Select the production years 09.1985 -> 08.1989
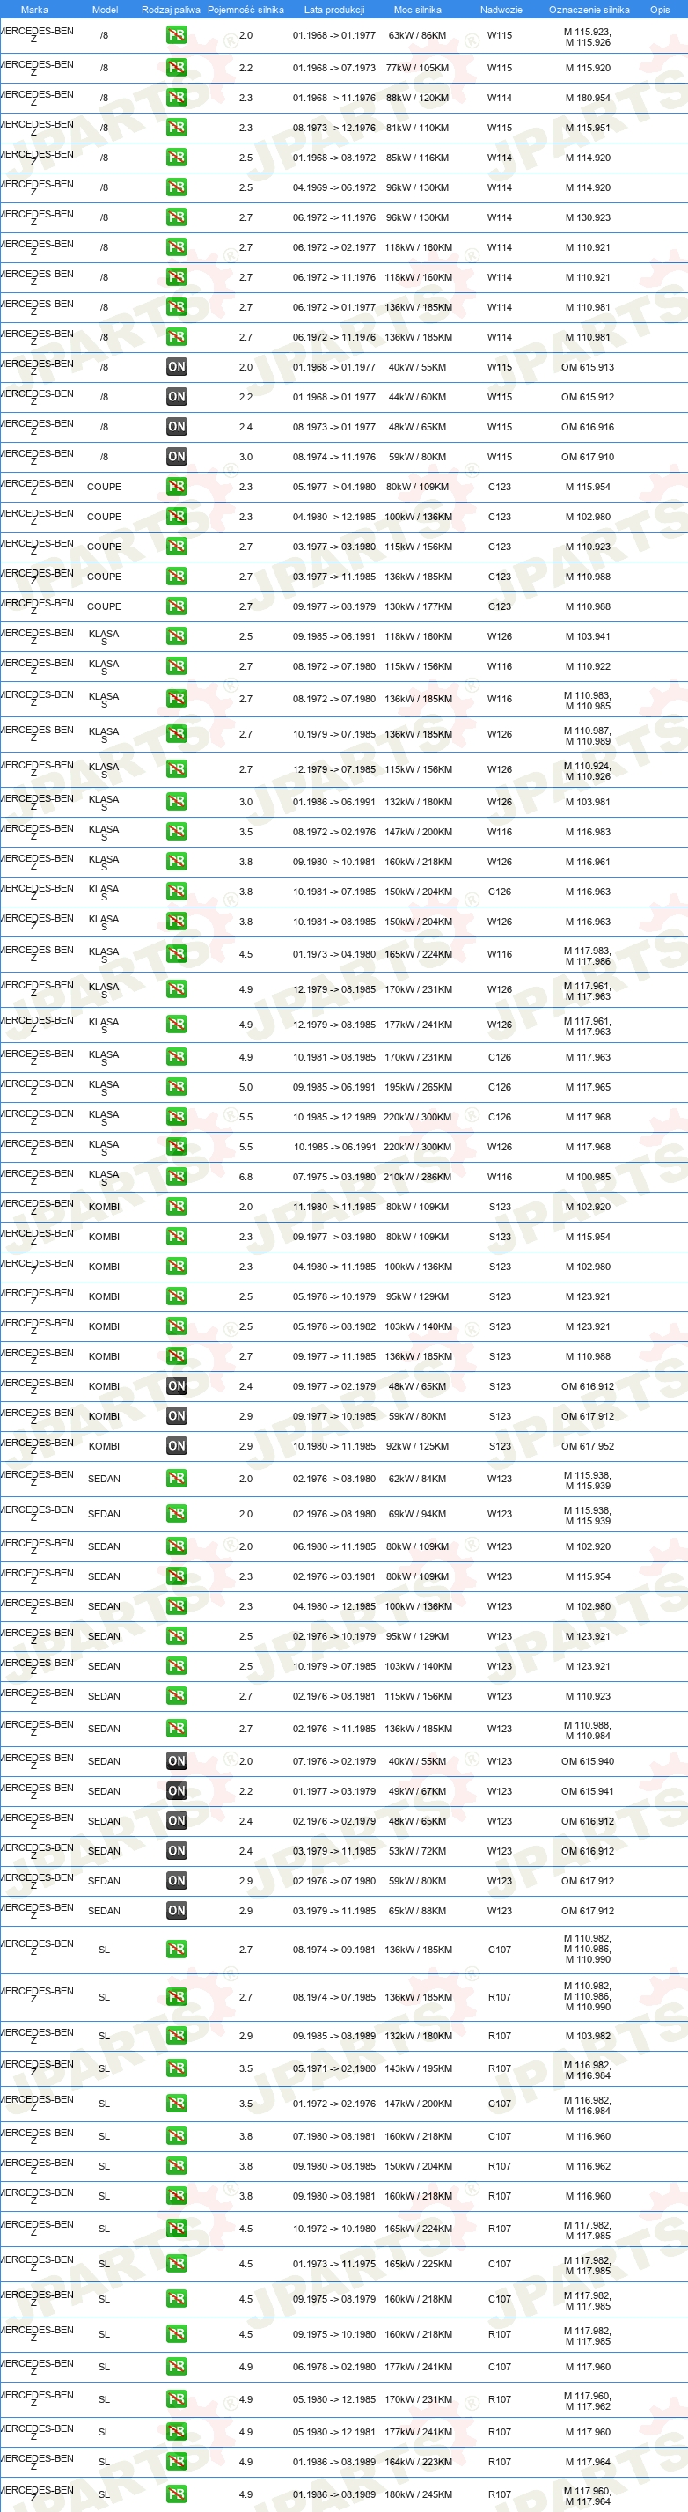 click(334, 2036)
